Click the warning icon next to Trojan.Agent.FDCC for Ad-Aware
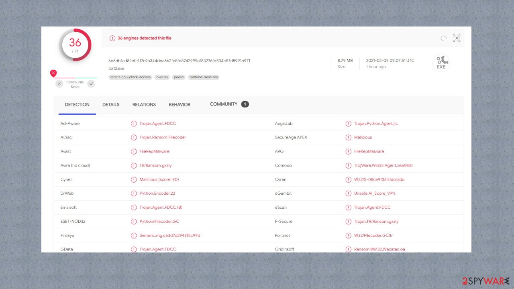Screen dimensions: 514x289 134,124
